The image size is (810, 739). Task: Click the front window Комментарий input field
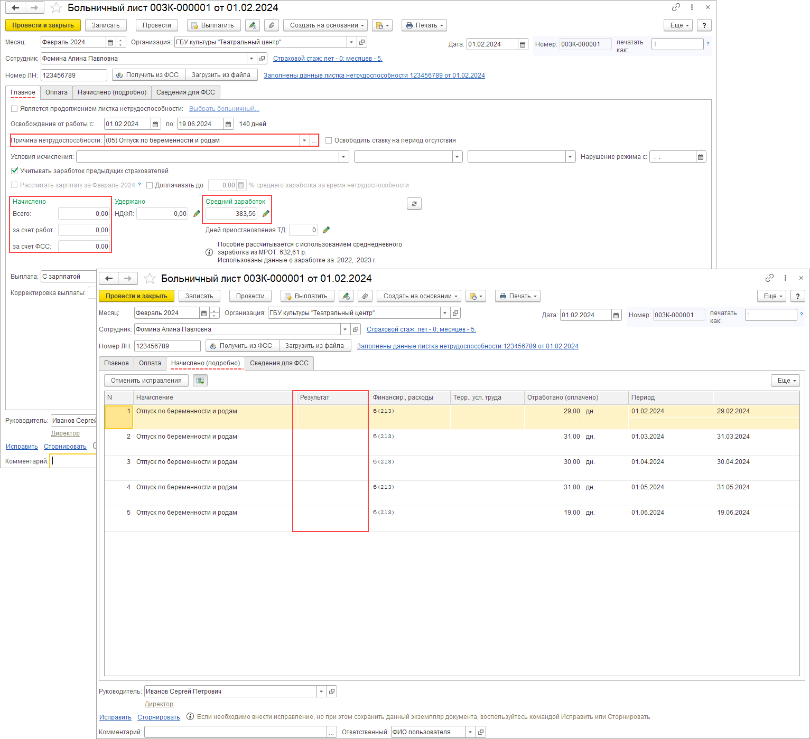pos(236,732)
